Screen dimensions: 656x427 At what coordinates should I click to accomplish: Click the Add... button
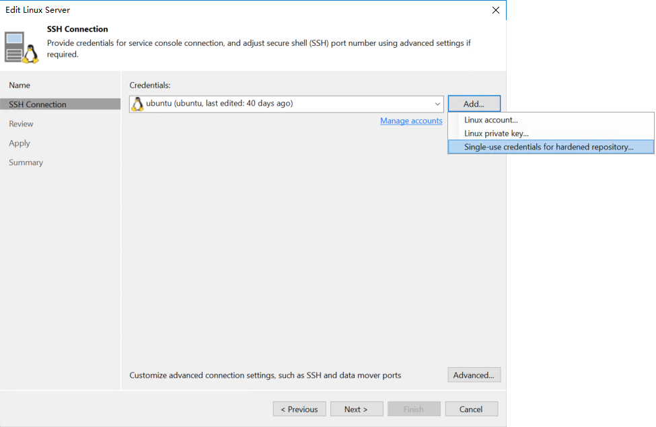(x=474, y=104)
